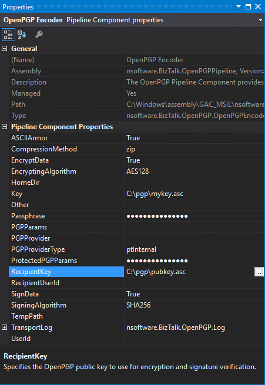Collapse Pipeline Component Properties section

(x=5, y=127)
